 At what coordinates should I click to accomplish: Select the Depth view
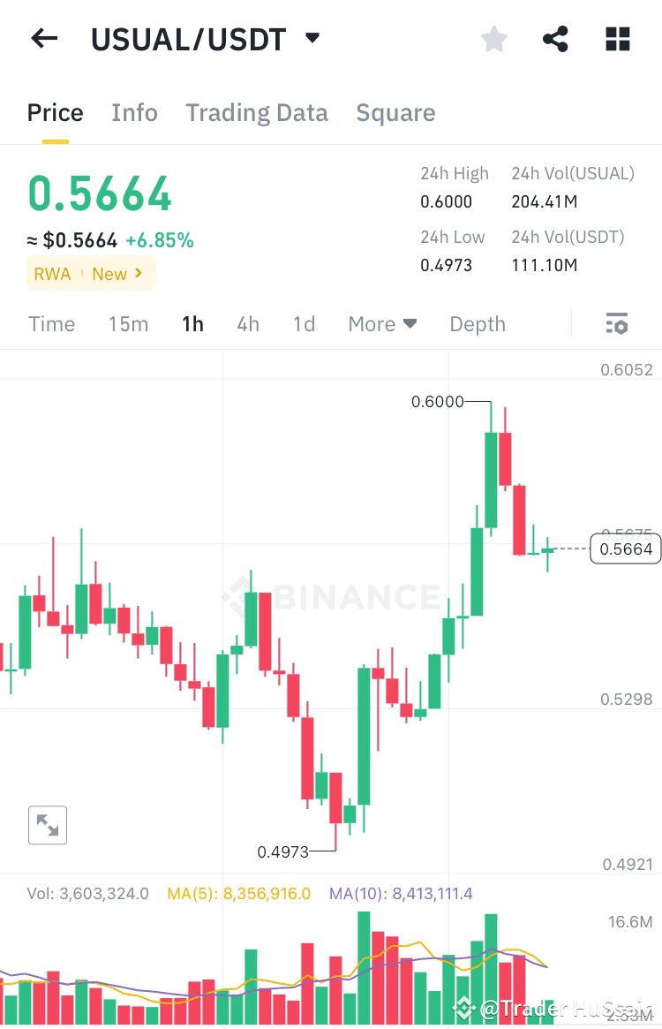478,324
